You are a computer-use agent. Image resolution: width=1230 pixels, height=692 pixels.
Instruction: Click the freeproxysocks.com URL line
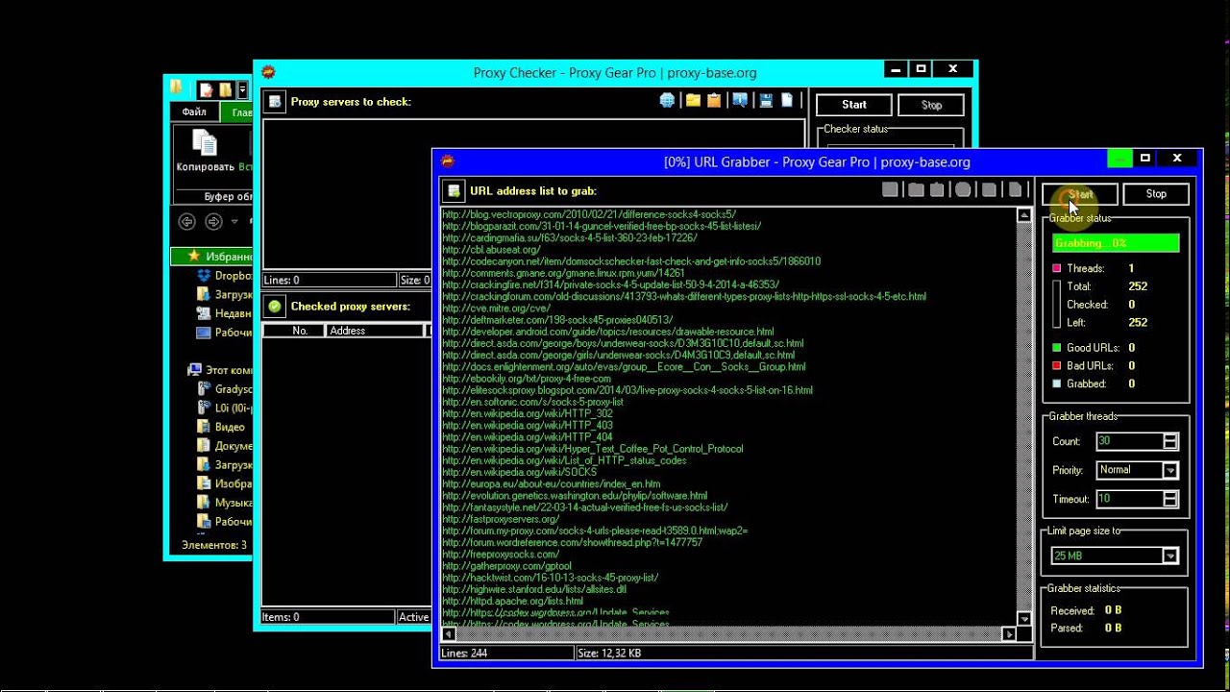click(501, 555)
